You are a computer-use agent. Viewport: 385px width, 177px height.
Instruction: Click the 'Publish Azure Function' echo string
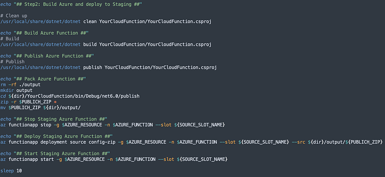pos(54,56)
